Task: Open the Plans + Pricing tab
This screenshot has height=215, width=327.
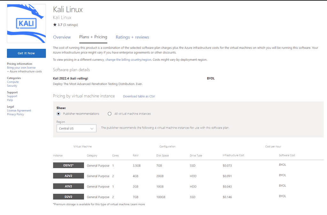Action: 93,37
